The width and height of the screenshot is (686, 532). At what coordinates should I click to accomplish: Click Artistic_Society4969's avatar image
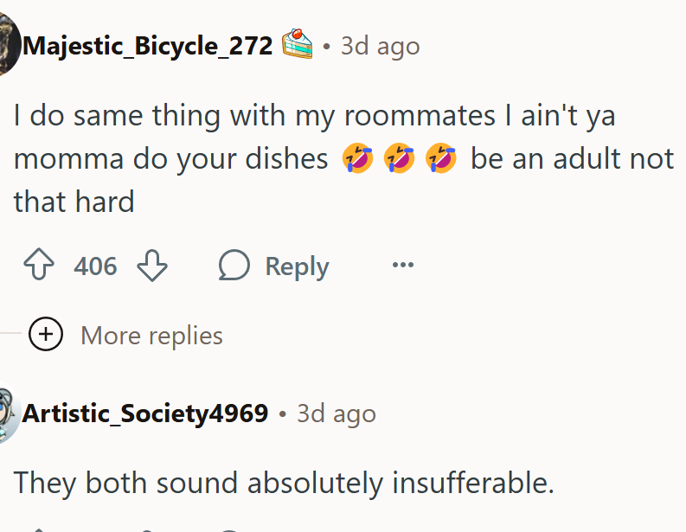(x=7, y=414)
